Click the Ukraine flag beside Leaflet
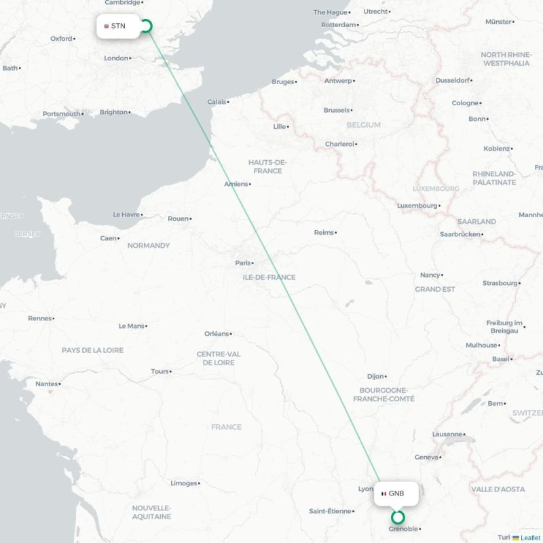Screen dimensions: 543x543 coord(516,538)
